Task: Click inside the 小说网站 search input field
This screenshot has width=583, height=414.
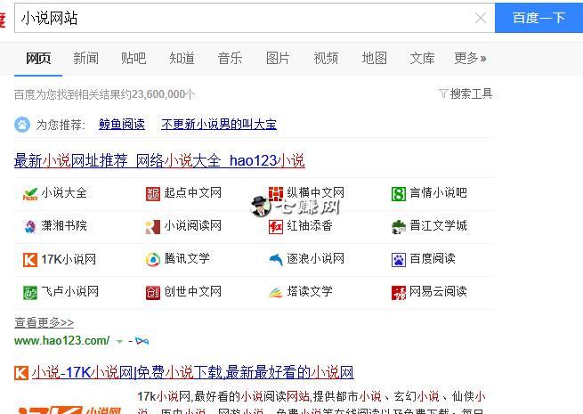Action: click(240, 18)
